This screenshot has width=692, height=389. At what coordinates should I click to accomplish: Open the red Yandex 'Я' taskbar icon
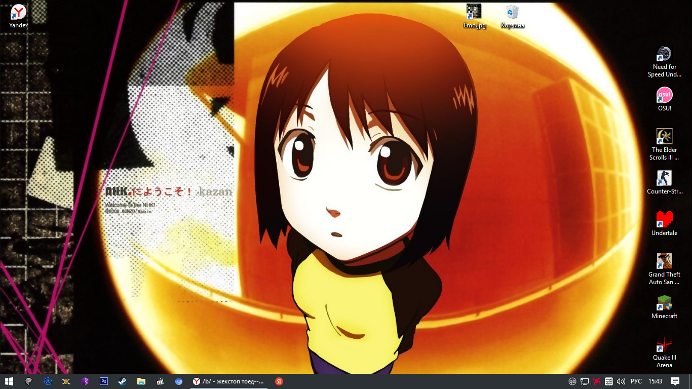tap(279, 381)
